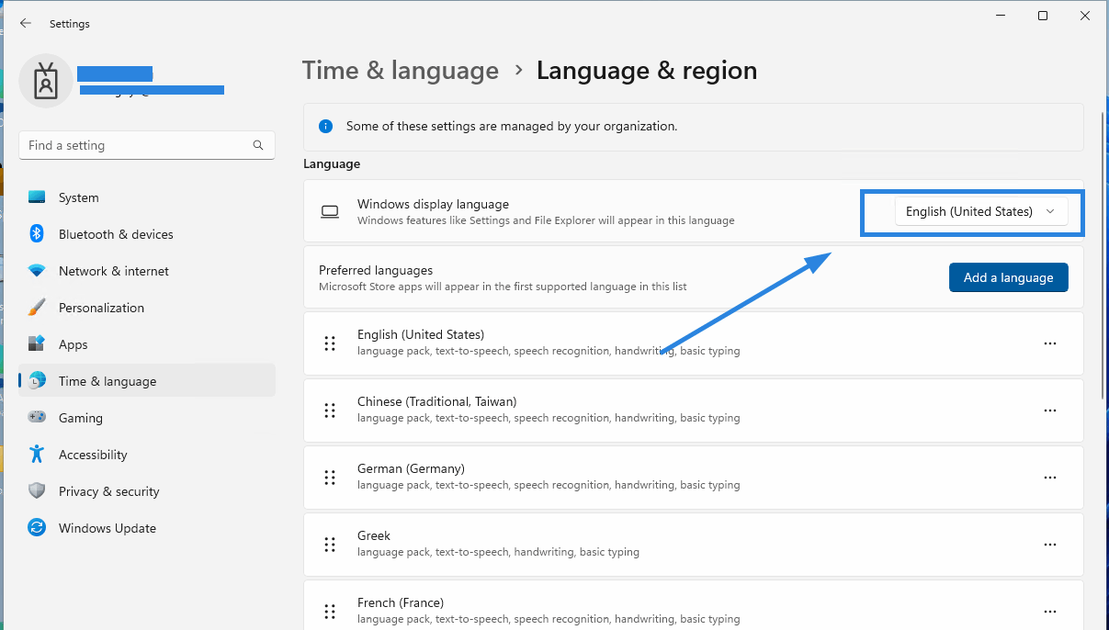1109x630 pixels.
Task: Open Accessibility settings
Action: pyautogui.click(x=147, y=455)
